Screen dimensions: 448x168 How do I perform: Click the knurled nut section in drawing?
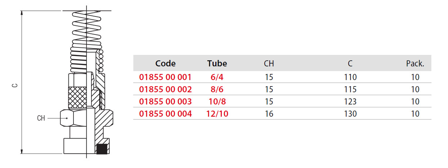77,98
